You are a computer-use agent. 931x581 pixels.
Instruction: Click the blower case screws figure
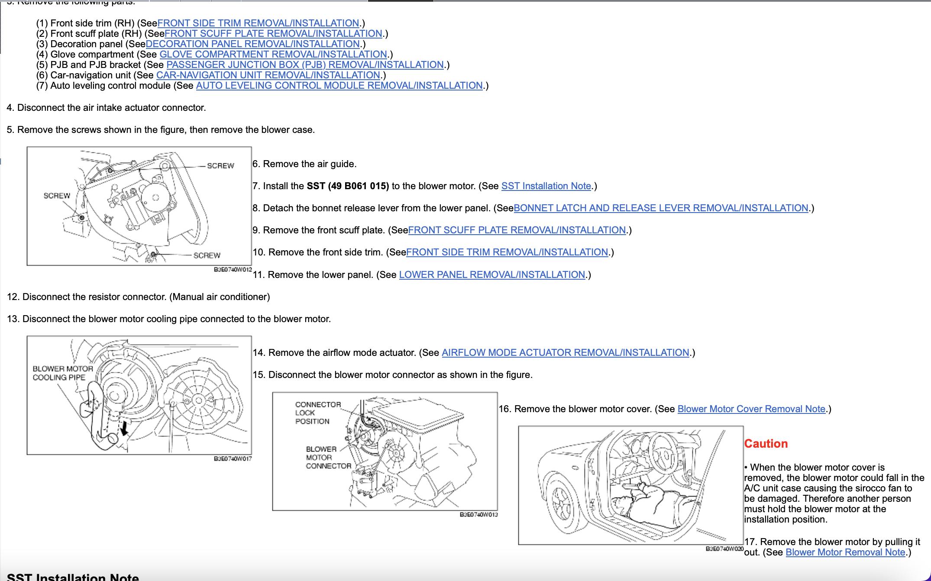(139, 206)
